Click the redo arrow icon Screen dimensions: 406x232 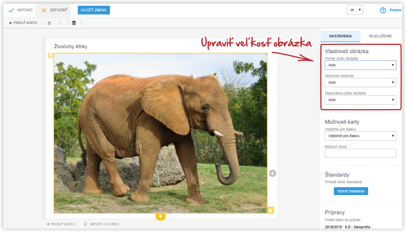(60, 23)
